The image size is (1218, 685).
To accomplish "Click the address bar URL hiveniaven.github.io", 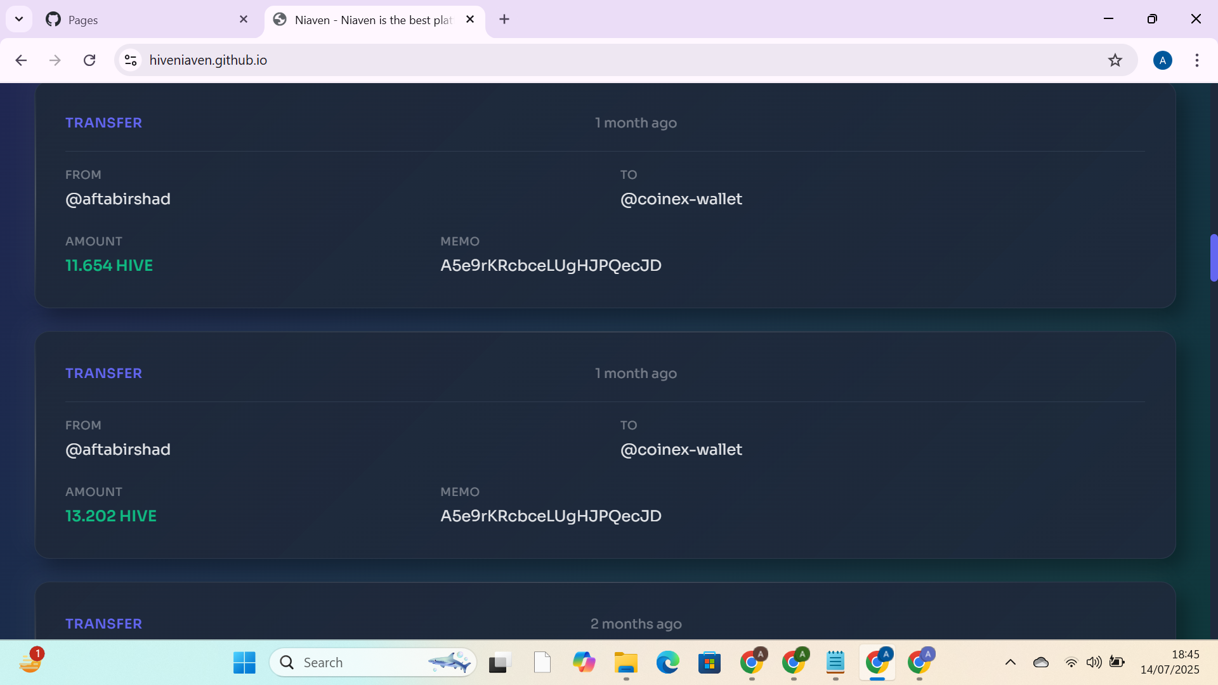I will point(208,60).
